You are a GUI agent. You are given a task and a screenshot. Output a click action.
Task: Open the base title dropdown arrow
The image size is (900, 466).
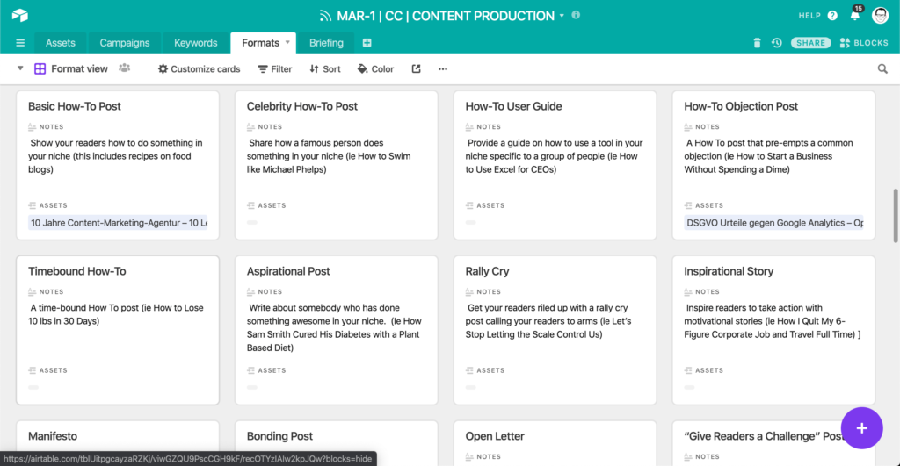click(562, 16)
